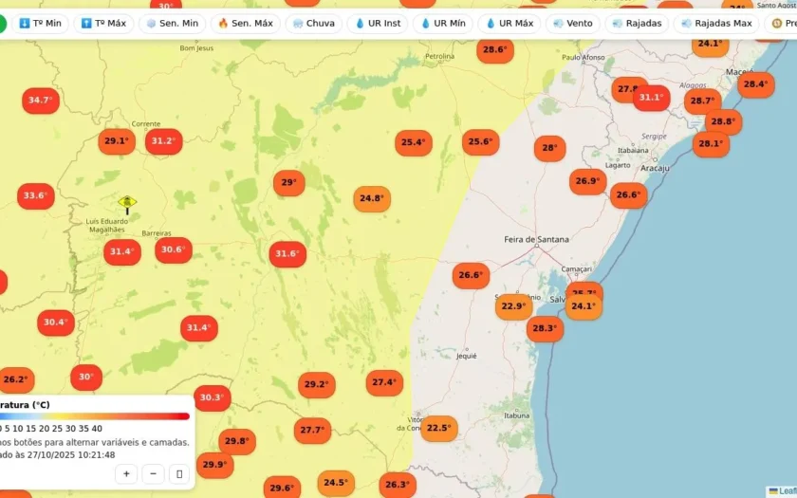
Task: Select the Tº Min layer button
Action: 40,24
